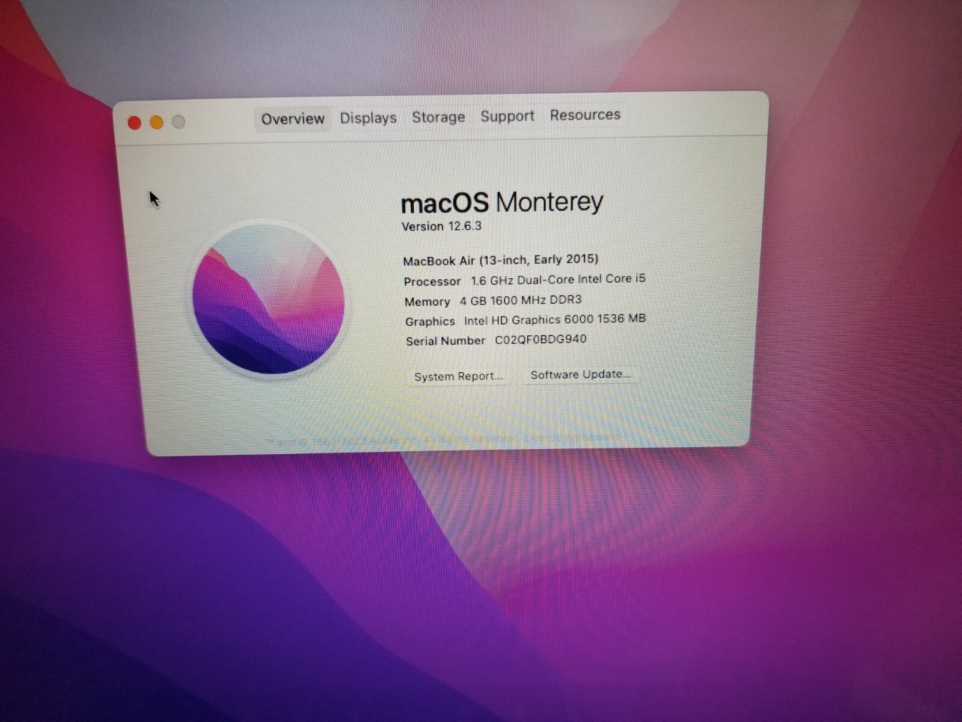962x722 pixels.
Task: Select the Support tab
Action: tap(507, 116)
